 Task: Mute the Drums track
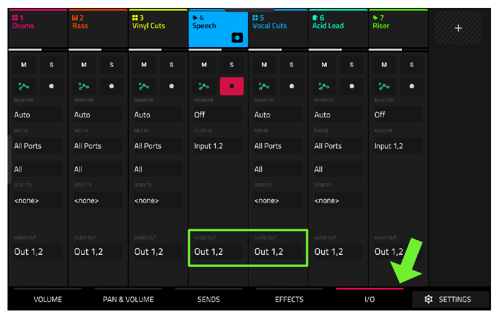point(24,65)
